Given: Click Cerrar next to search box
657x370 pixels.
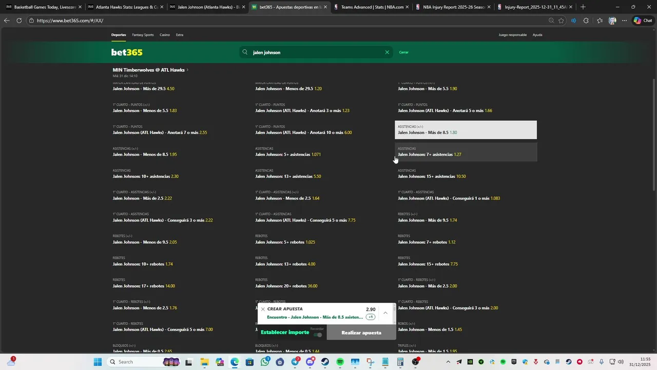Looking at the screenshot, I should tap(404, 52).
